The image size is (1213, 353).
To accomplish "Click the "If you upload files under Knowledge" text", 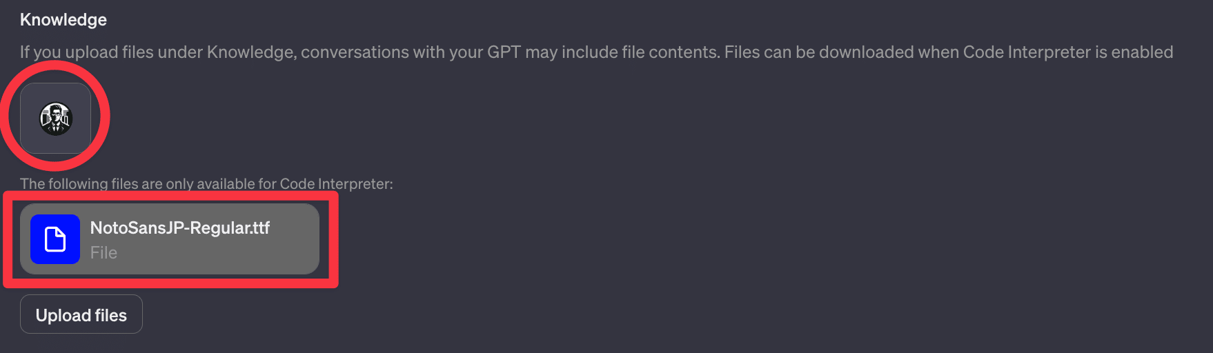I will coord(158,52).
